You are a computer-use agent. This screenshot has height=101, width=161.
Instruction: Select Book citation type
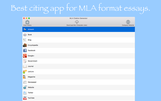(30, 35)
